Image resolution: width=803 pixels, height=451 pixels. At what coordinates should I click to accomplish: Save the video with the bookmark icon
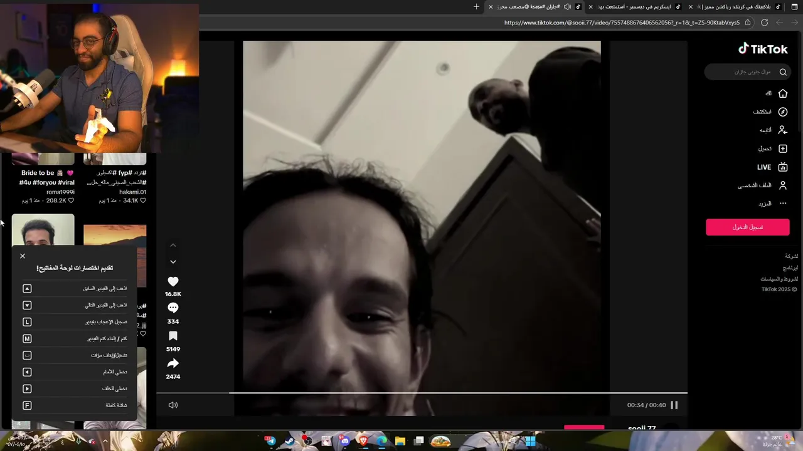coord(173,336)
